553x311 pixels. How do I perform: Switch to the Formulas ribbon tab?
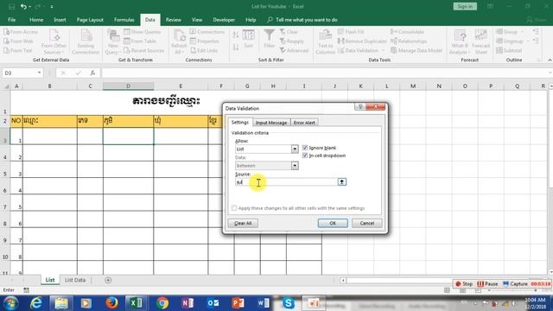pyautogui.click(x=124, y=20)
